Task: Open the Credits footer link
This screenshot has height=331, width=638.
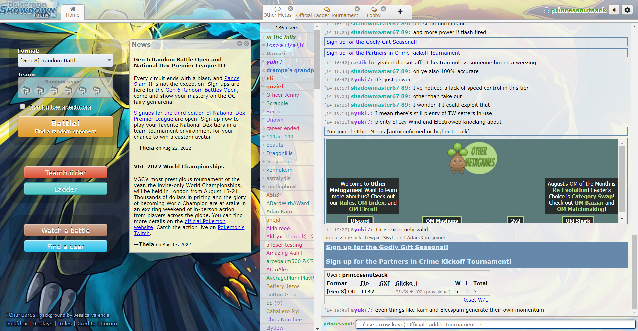Action: pos(86,323)
